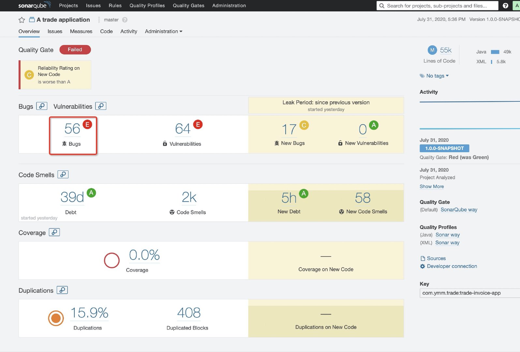Open the 5h new debt value
This screenshot has height=352, width=520.
tap(289, 198)
